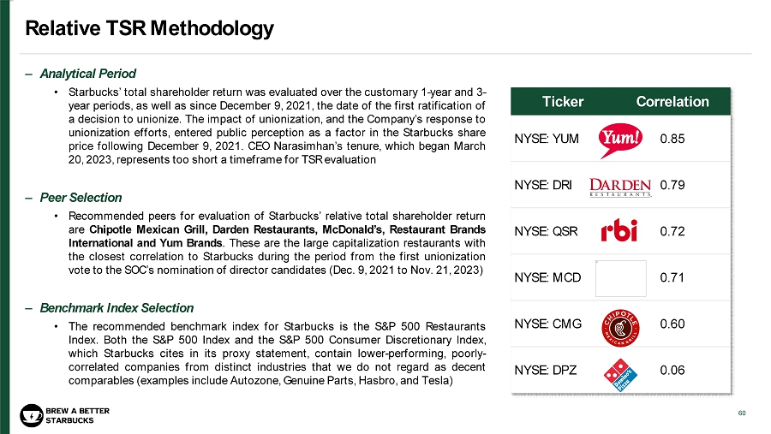Click the Chipotle Mexican Grill logo

point(621,324)
